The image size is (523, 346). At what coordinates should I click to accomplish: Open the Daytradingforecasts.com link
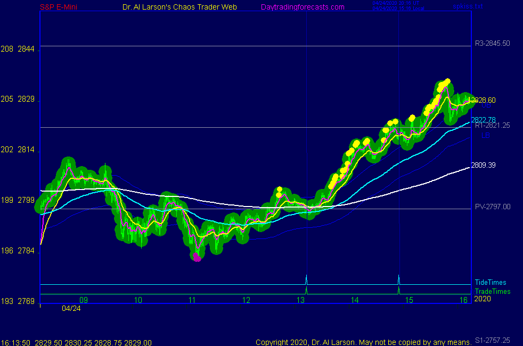303,7
